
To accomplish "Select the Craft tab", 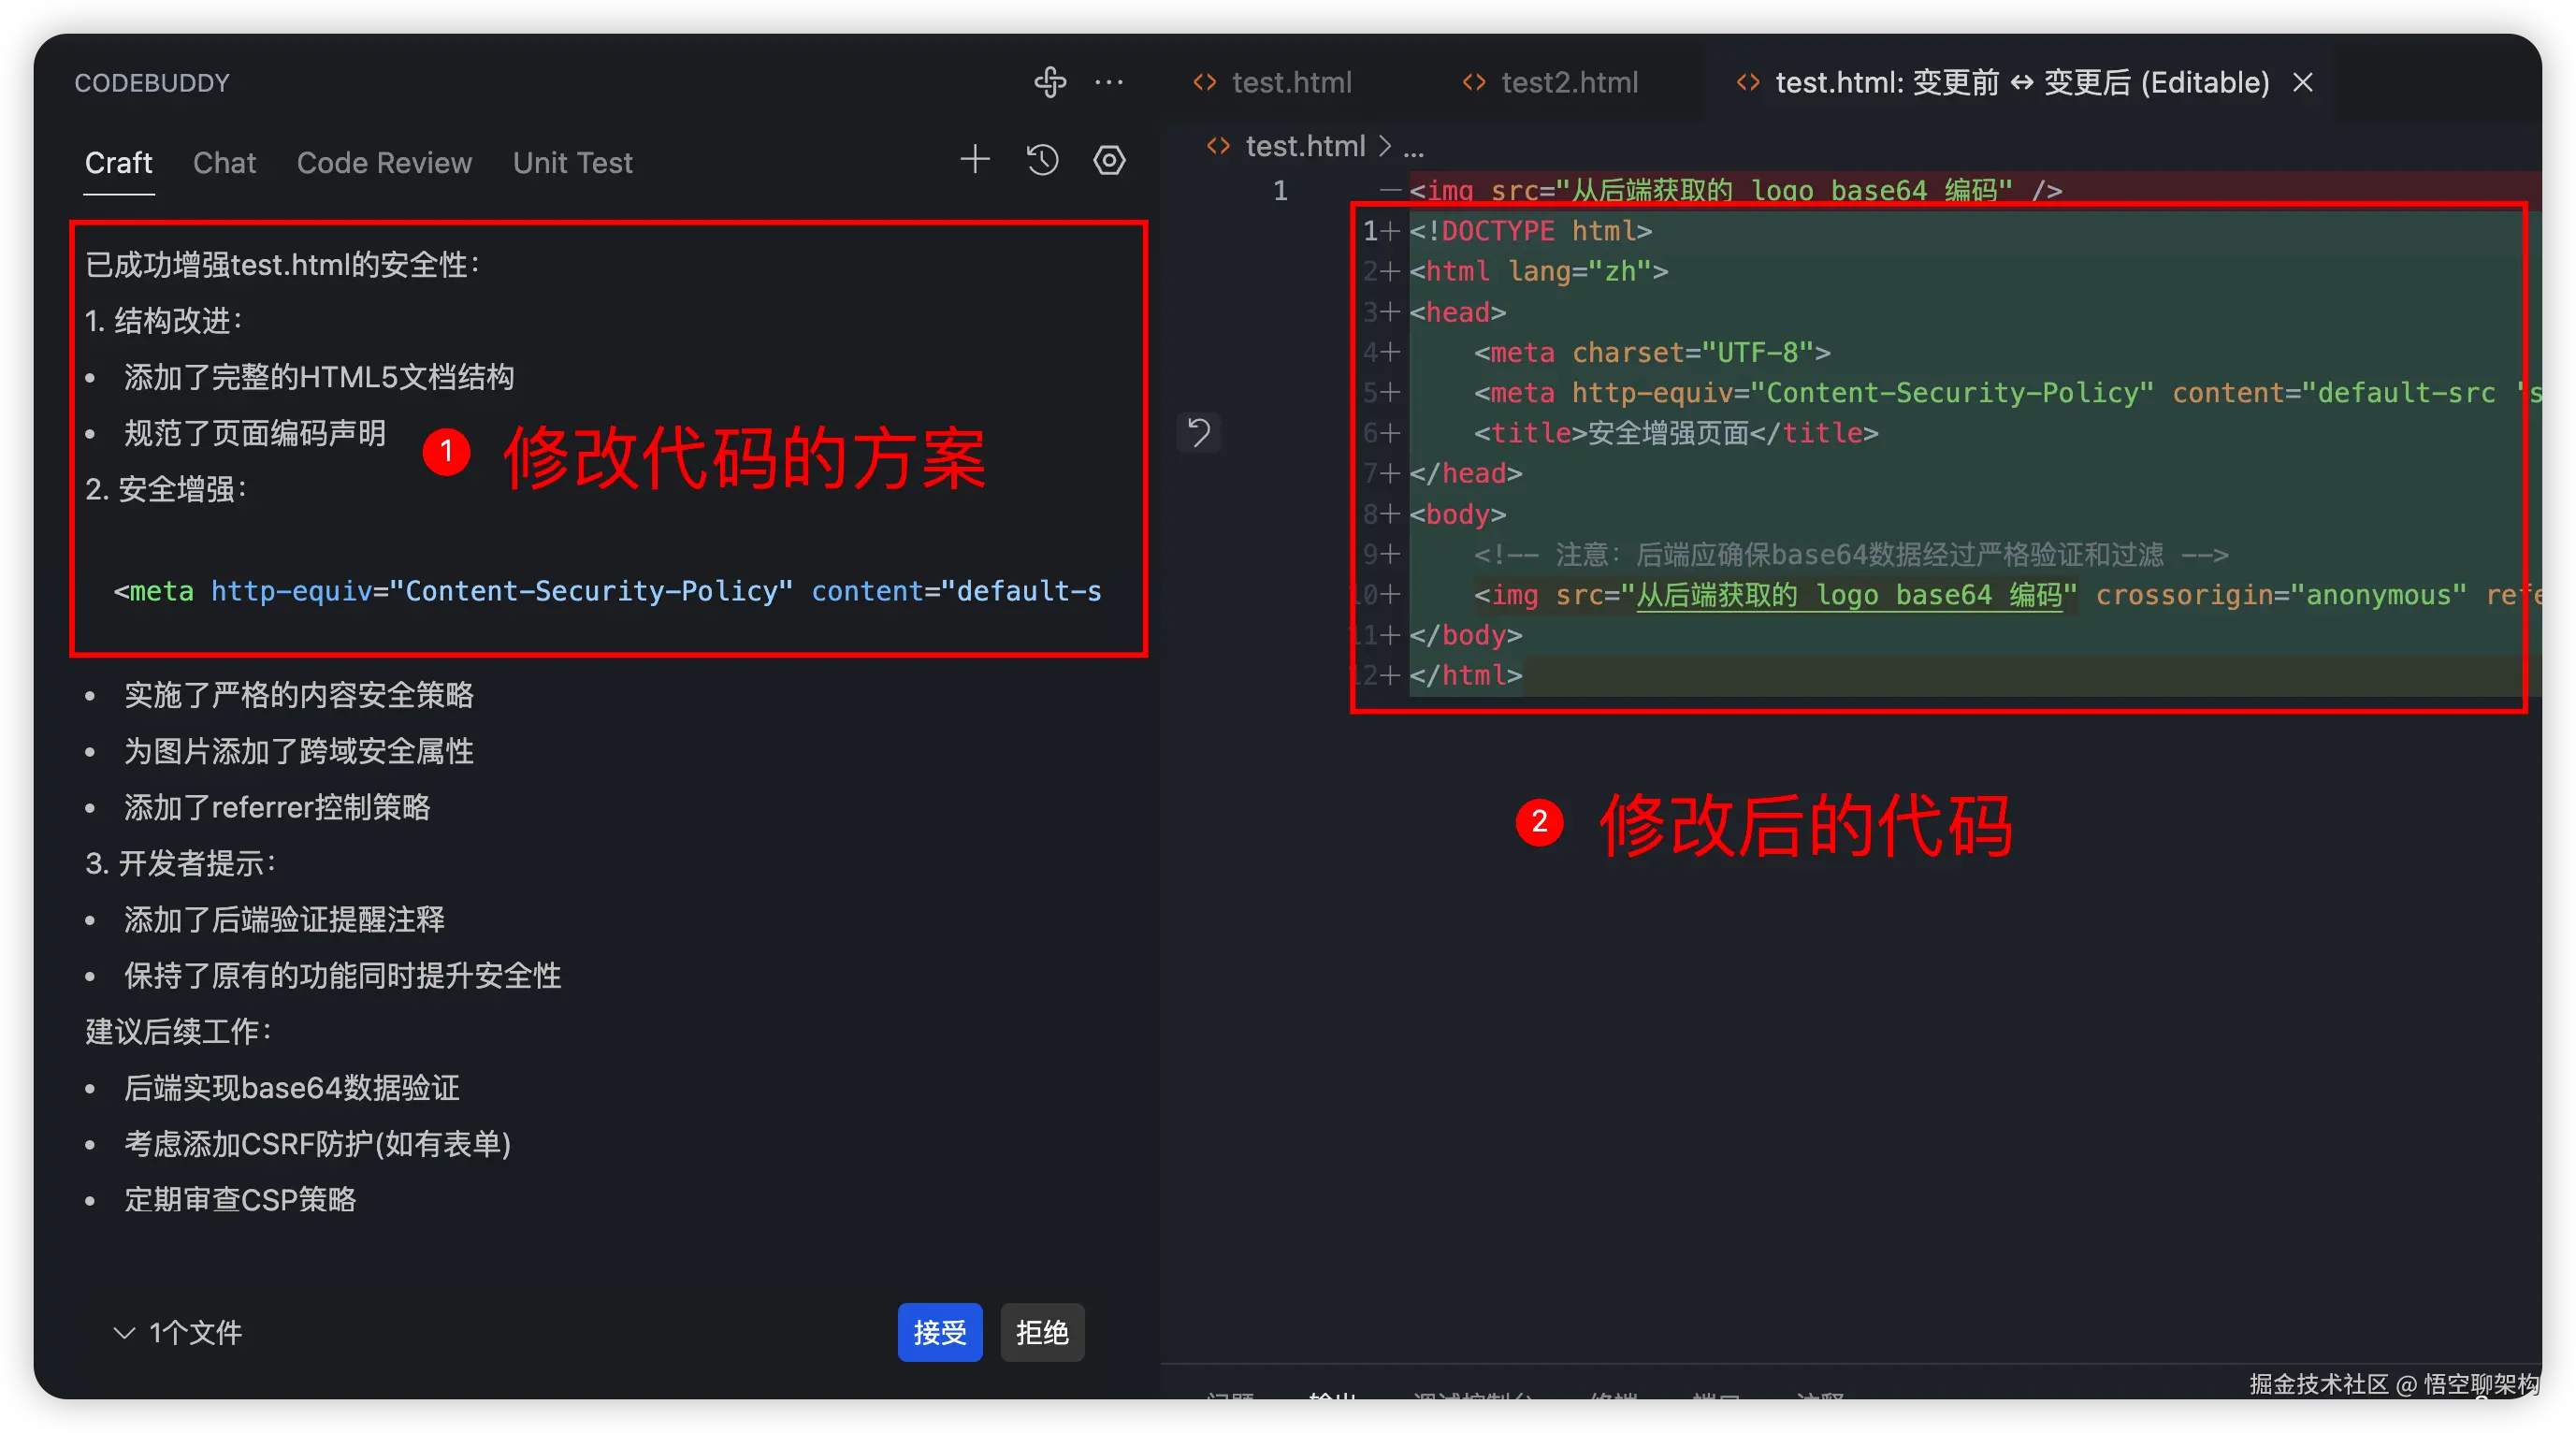I will point(118,163).
